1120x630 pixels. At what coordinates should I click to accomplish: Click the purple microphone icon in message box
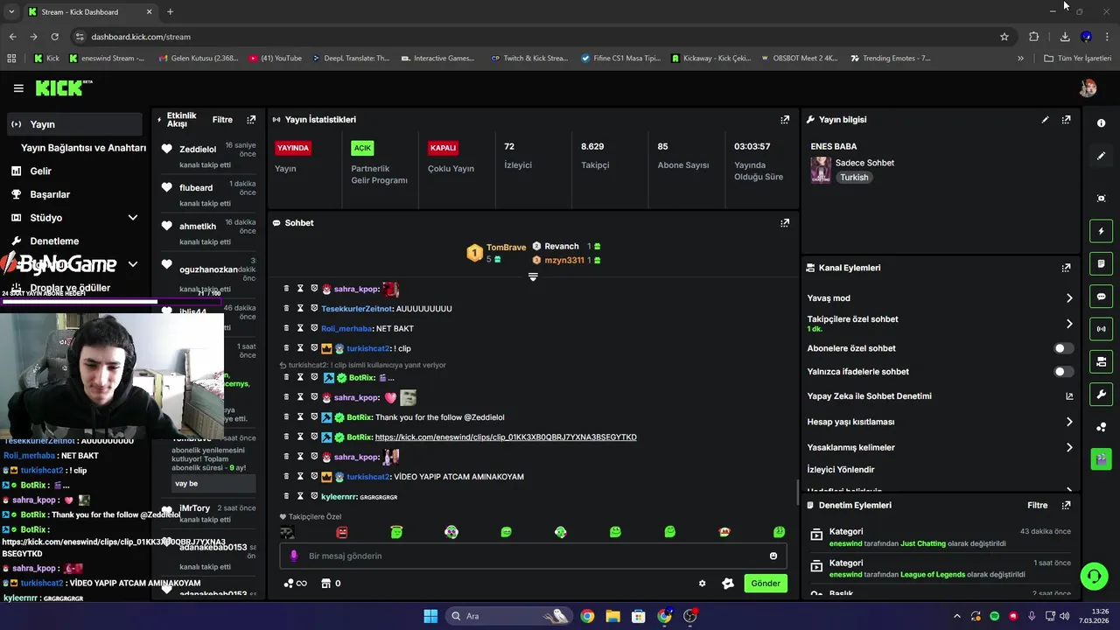(x=294, y=556)
